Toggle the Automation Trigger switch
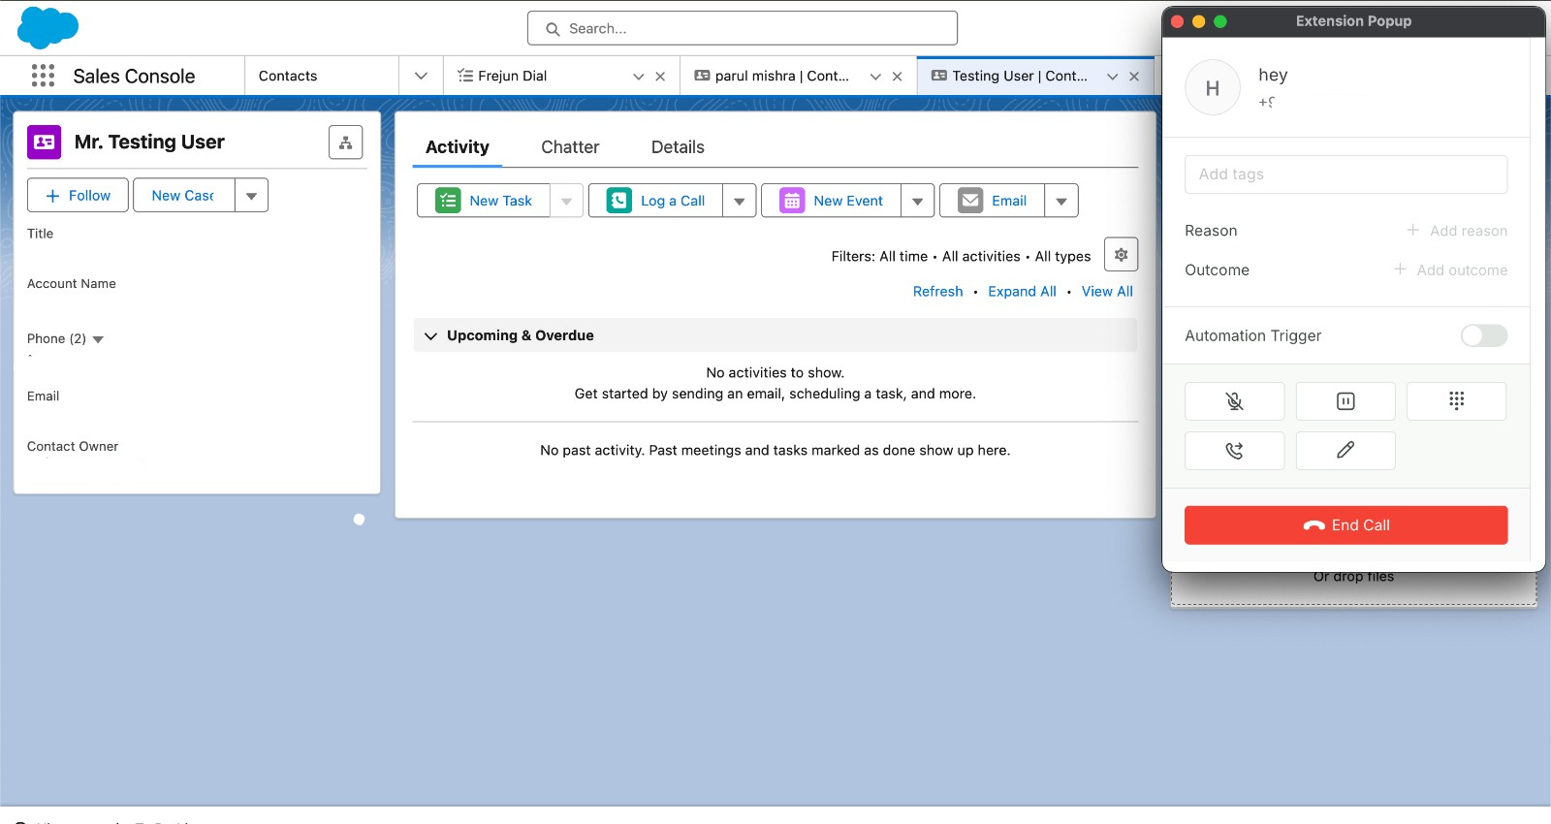This screenshot has height=824, width=1551. [x=1484, y=335]
